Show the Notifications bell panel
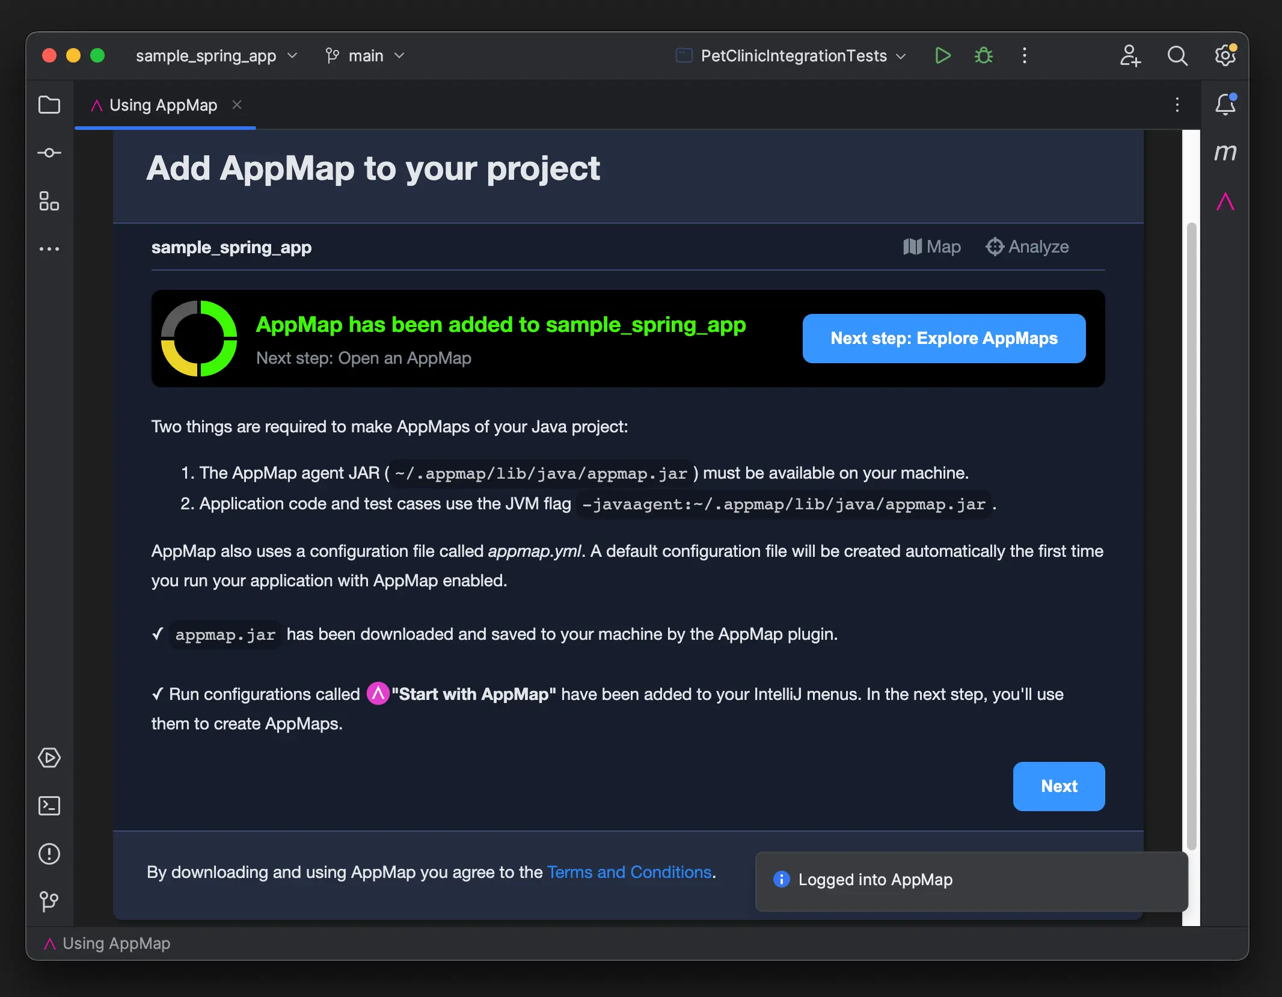 [1225, 105]
